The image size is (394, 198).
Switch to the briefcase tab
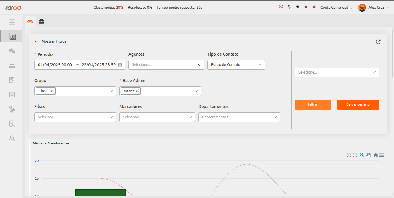point(41,21)
